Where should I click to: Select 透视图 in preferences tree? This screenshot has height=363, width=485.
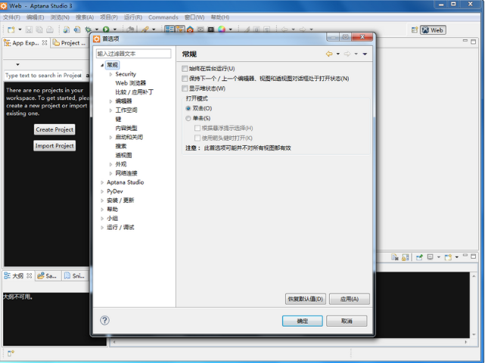[123, 155]
